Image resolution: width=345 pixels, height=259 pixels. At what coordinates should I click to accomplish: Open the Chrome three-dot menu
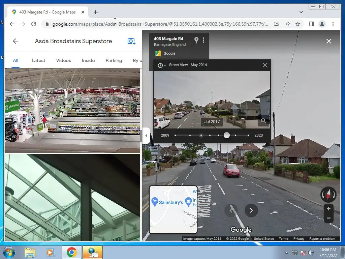pos(333,24)
